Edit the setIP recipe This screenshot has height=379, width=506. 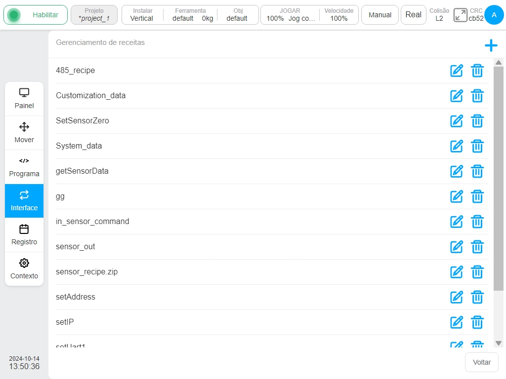456,322
